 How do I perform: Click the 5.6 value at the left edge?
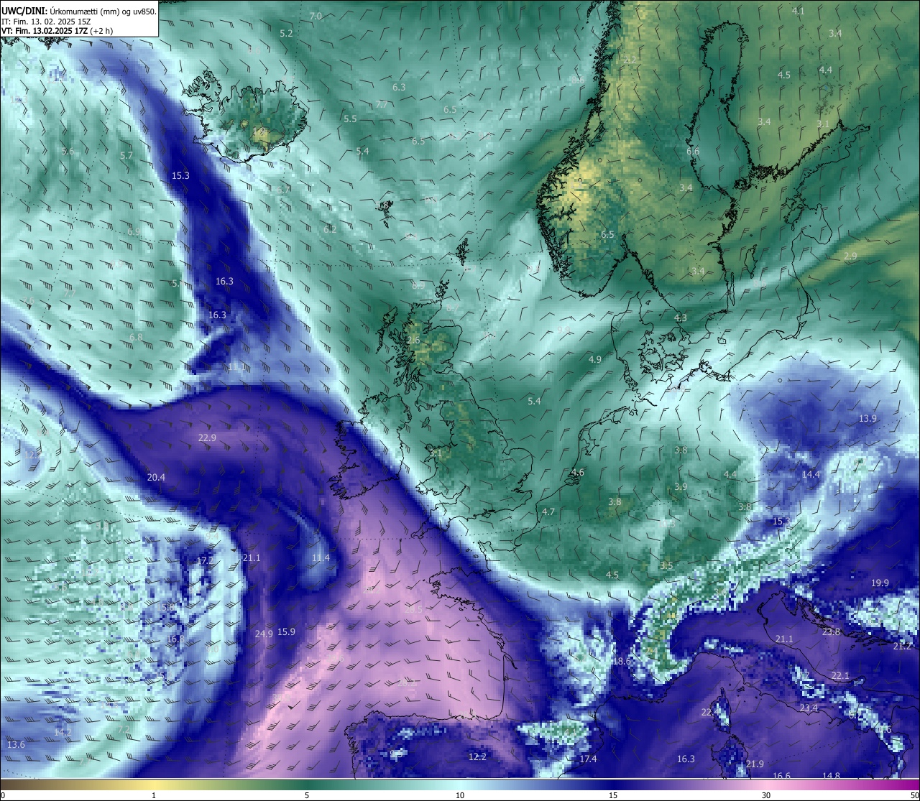tap(68, 151)
